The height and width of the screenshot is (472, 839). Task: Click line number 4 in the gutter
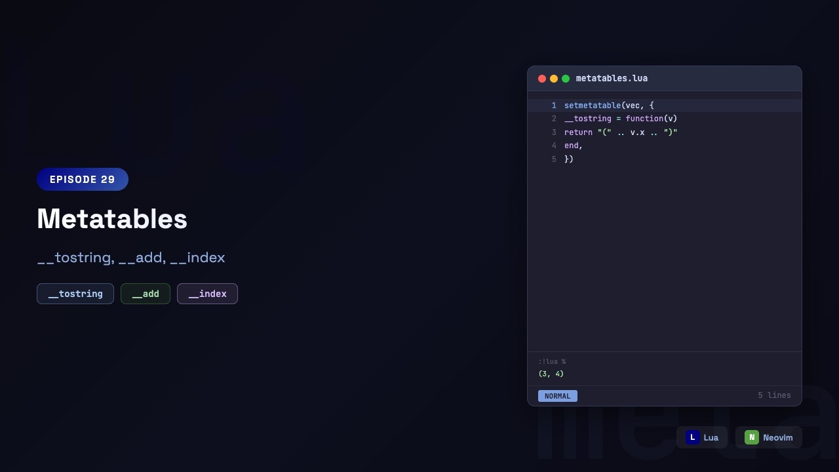click(554, 146)
